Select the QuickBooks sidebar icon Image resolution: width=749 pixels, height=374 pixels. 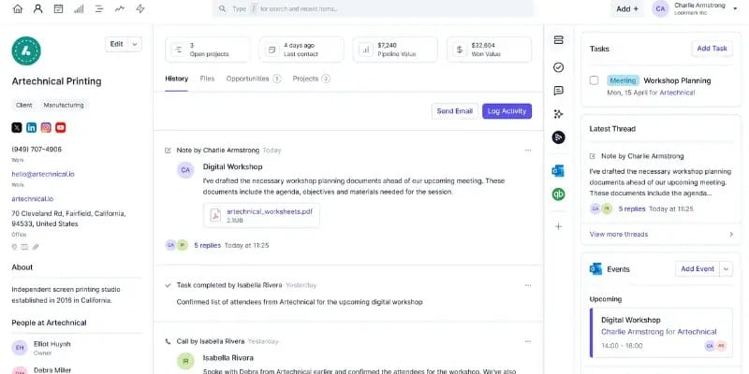point(558,194)
